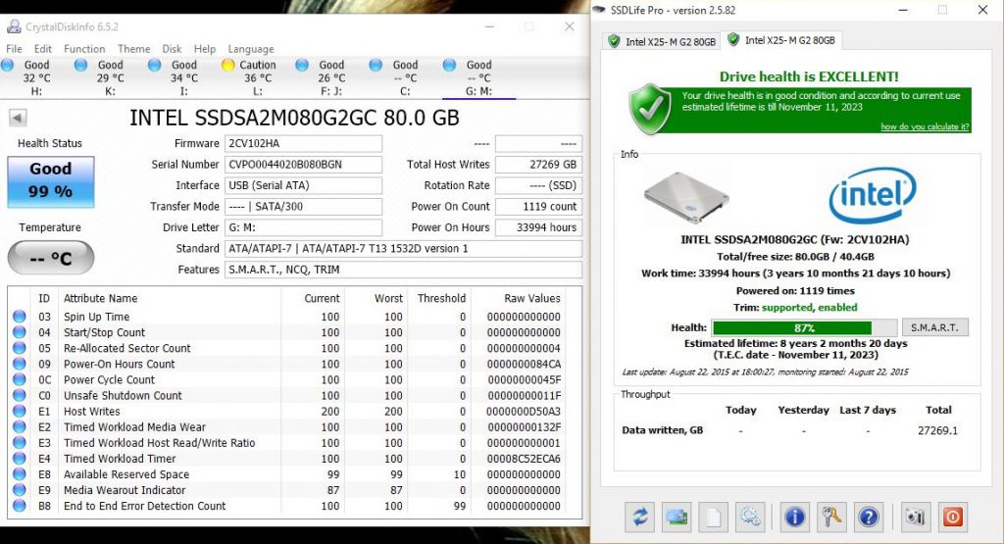Click the Standard field ATA/ATAPI-7
1004x544 pixels.
tap(403, 249)
